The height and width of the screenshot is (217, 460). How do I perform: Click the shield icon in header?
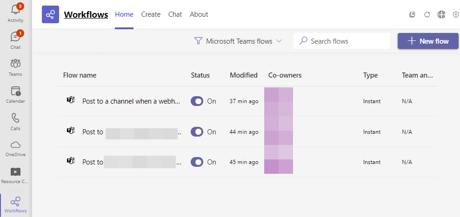(456, 15)
